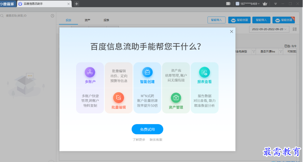The width and height of the screenshot is (303, 162).
Task: Click the notification counter icon in title bar
Action: [228, 4]
